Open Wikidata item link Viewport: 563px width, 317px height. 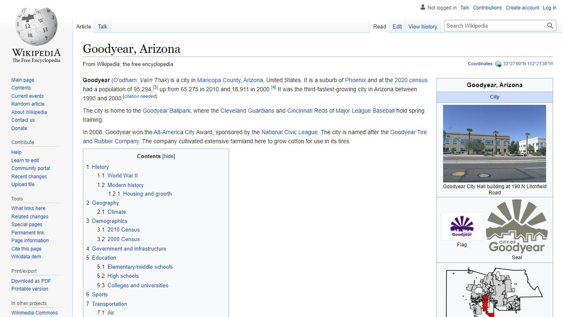26,257
